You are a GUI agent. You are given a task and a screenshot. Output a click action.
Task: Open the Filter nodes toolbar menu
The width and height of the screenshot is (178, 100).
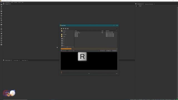point(1,16)
